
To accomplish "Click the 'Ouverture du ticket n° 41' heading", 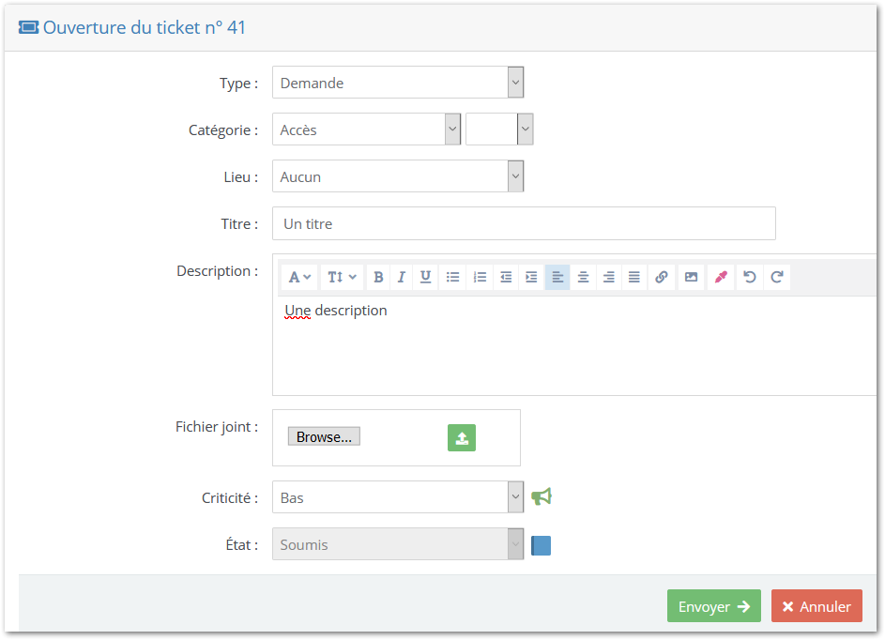I will 145,27.
